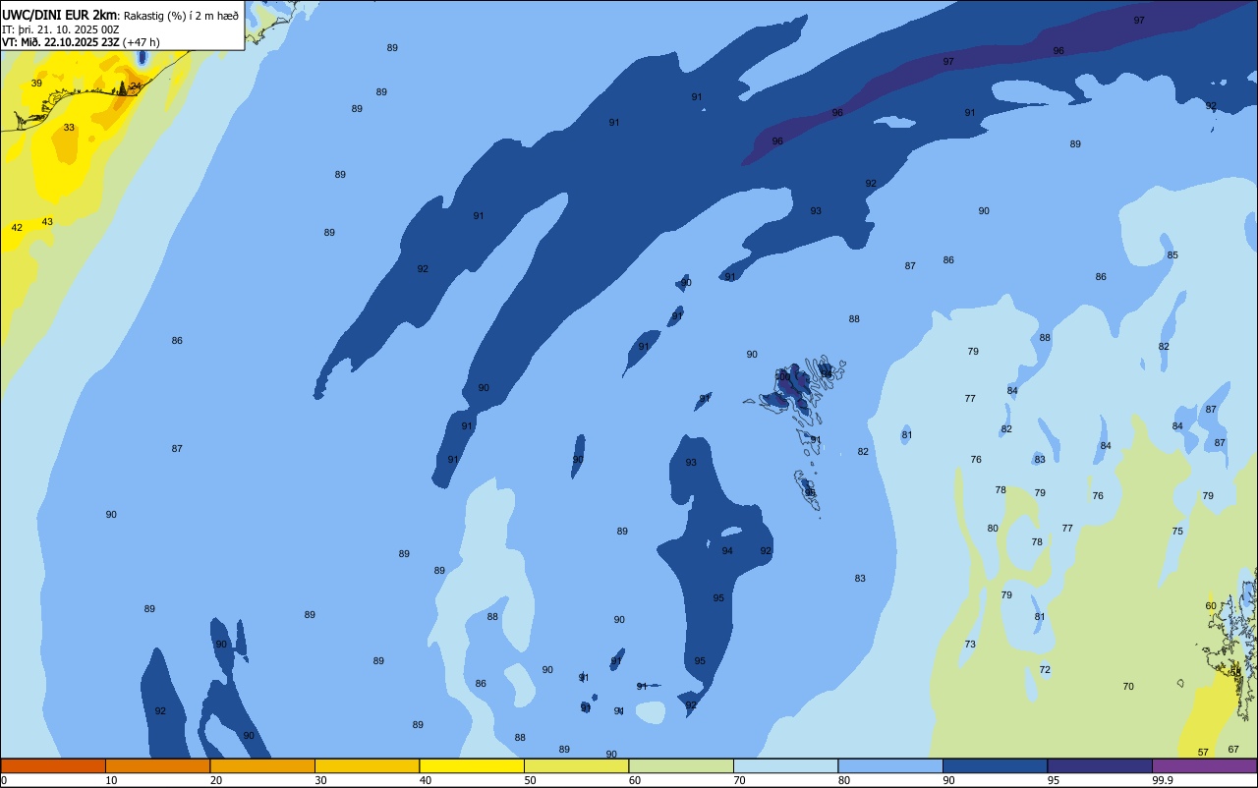Viewport: 1258px width, 788px height.
Task: Click the '99.9' tick label on the legend
Action: tap(1163, 780)
